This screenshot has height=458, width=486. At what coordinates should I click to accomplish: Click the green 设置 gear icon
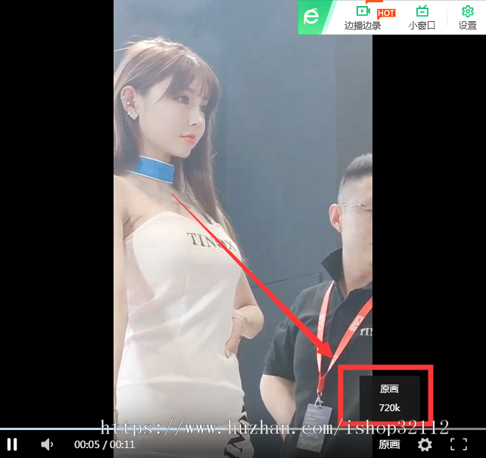[467, 11]
